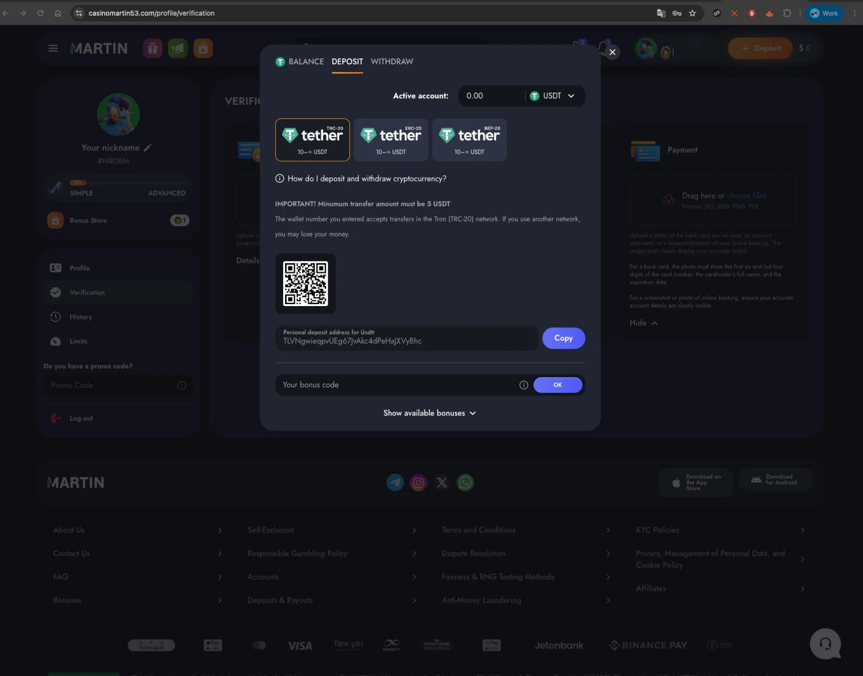The height and width of the screenshot is (676, 863).
Task: Open the header user avatar
Action: (646, 48)
